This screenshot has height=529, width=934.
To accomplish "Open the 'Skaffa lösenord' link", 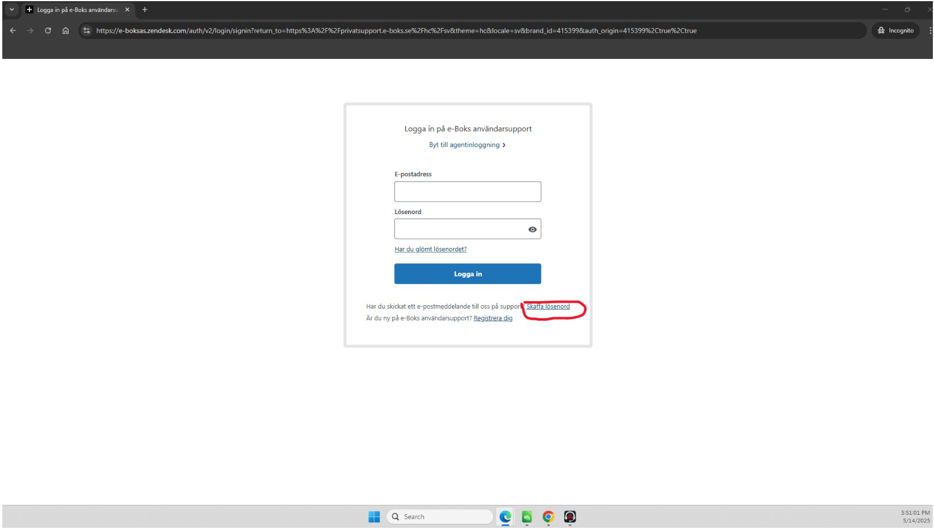I will pos(548,307).
